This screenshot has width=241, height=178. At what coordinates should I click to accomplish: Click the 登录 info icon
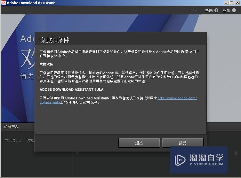click(234, 10)
